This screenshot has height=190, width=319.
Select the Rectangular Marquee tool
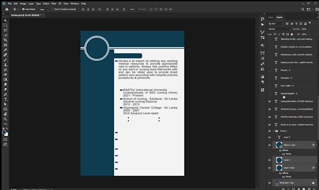point(5,25)
